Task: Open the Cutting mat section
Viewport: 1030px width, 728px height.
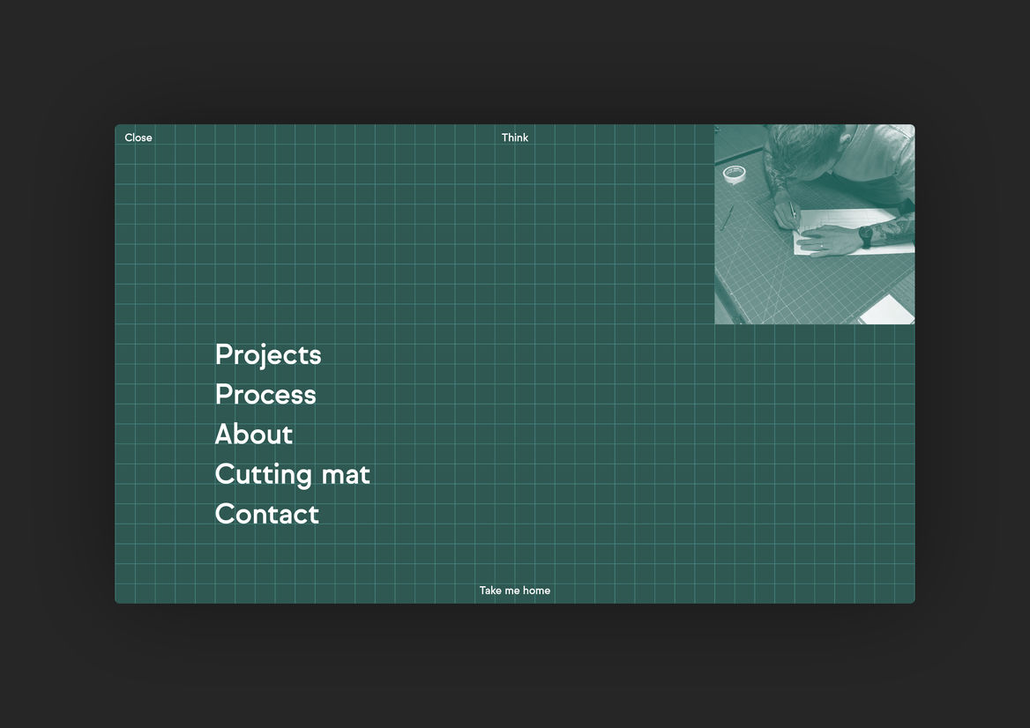Action: [292, 474]
